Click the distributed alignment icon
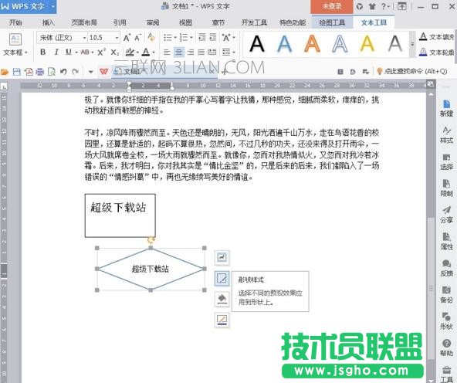The width and height of the screenshot is (457, 383). pos(212,53)
